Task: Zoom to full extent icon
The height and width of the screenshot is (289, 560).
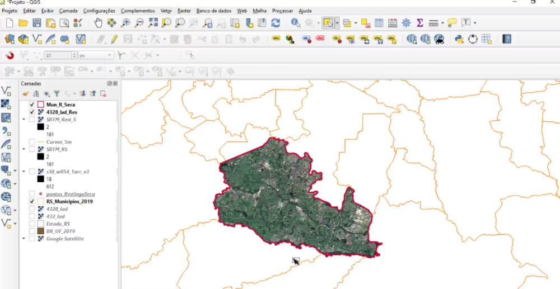Action: pyautogui.click(x=153, y=23)
